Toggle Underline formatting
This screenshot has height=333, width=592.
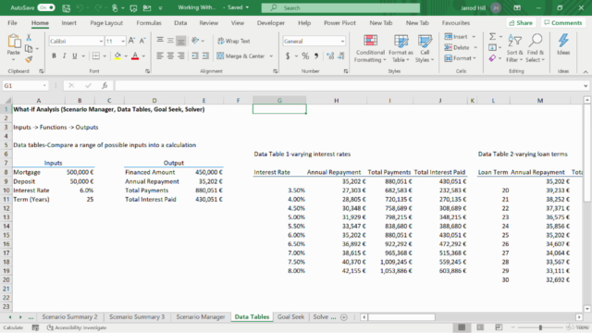coord(74,55)
